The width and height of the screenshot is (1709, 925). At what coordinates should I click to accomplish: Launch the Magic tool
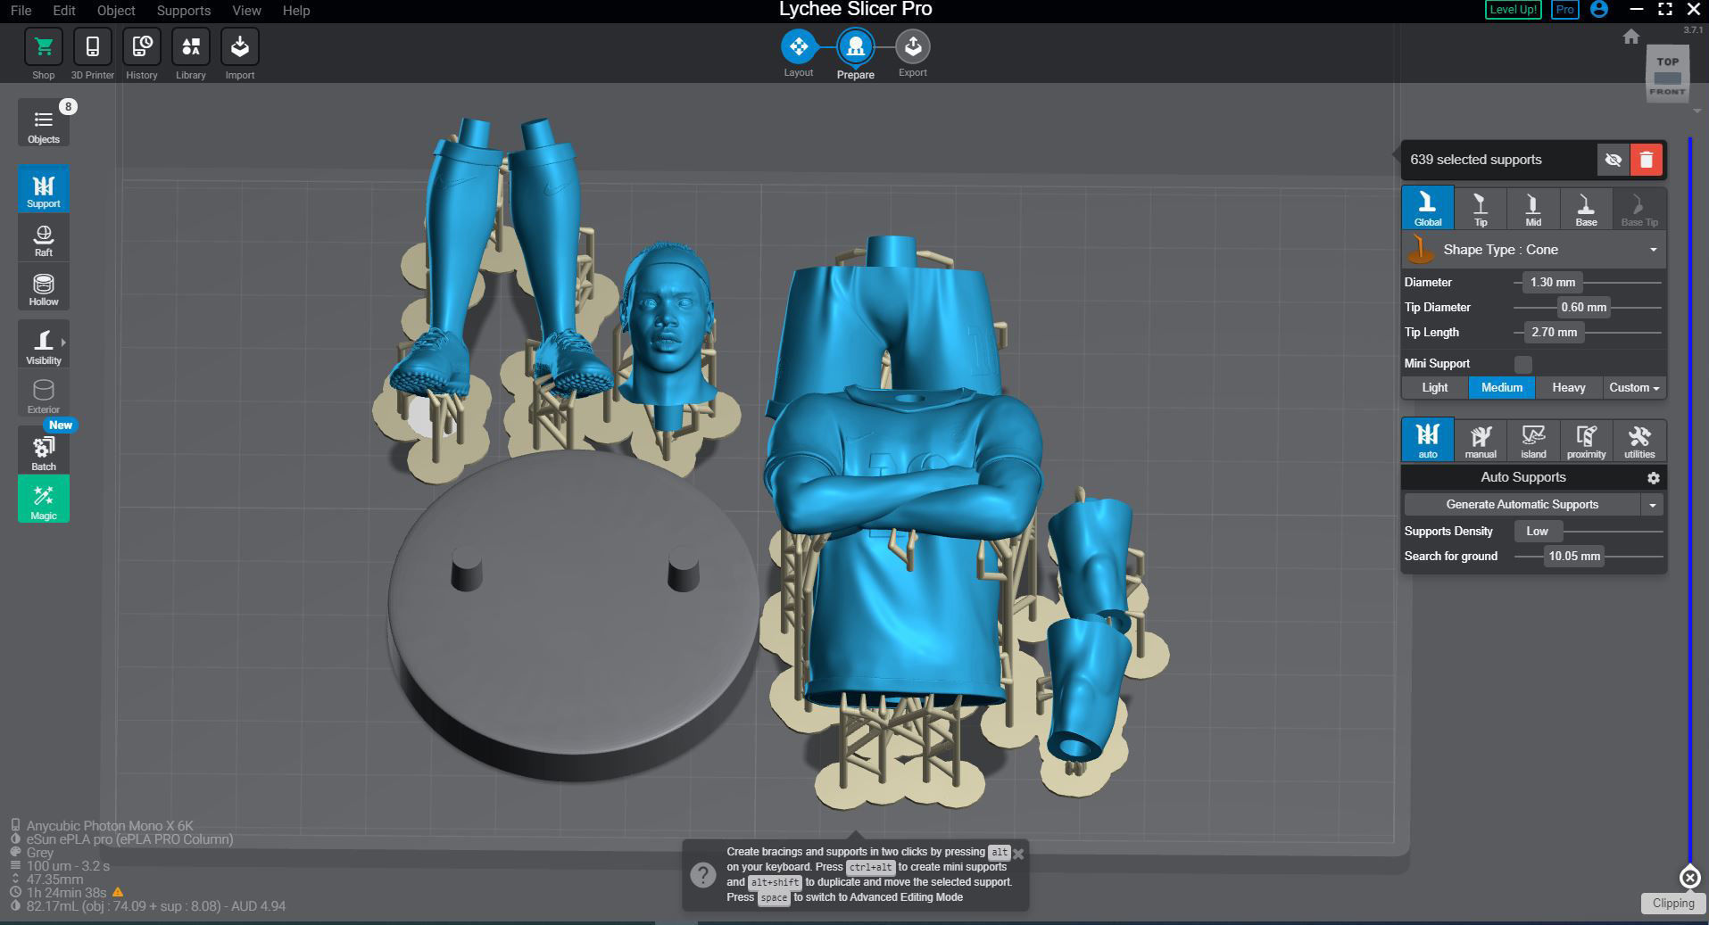point(44,500)
